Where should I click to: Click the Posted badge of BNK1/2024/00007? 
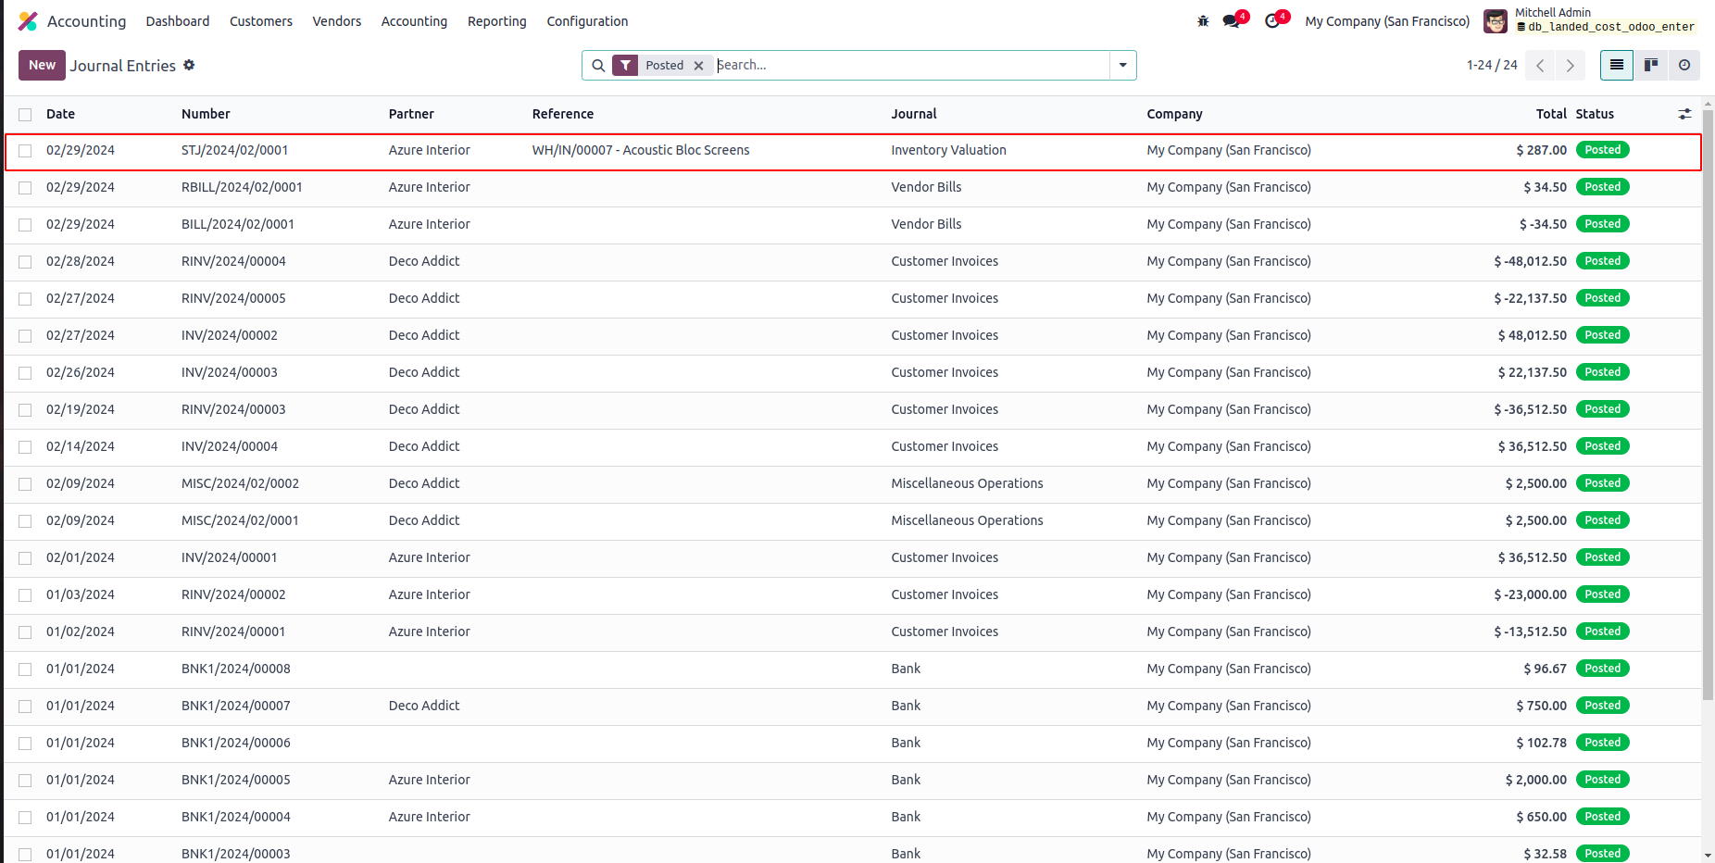point(1602,706)
